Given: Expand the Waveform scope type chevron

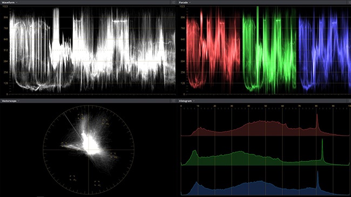Looking at the screenshot, I should tap(17, 3).
